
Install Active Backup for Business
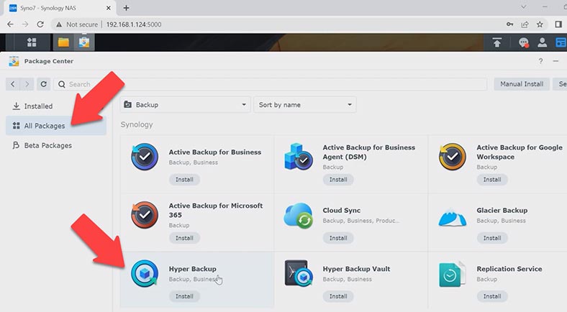[184, 180]
